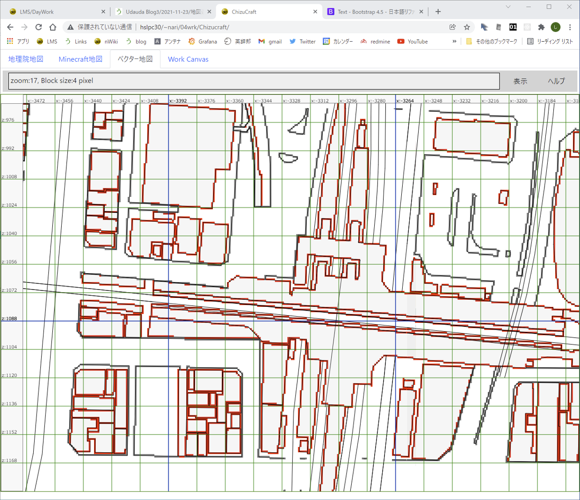Screen dimensions: 580x500
Task: Open the tab search dropdown arrow
Action: (508, 7)
